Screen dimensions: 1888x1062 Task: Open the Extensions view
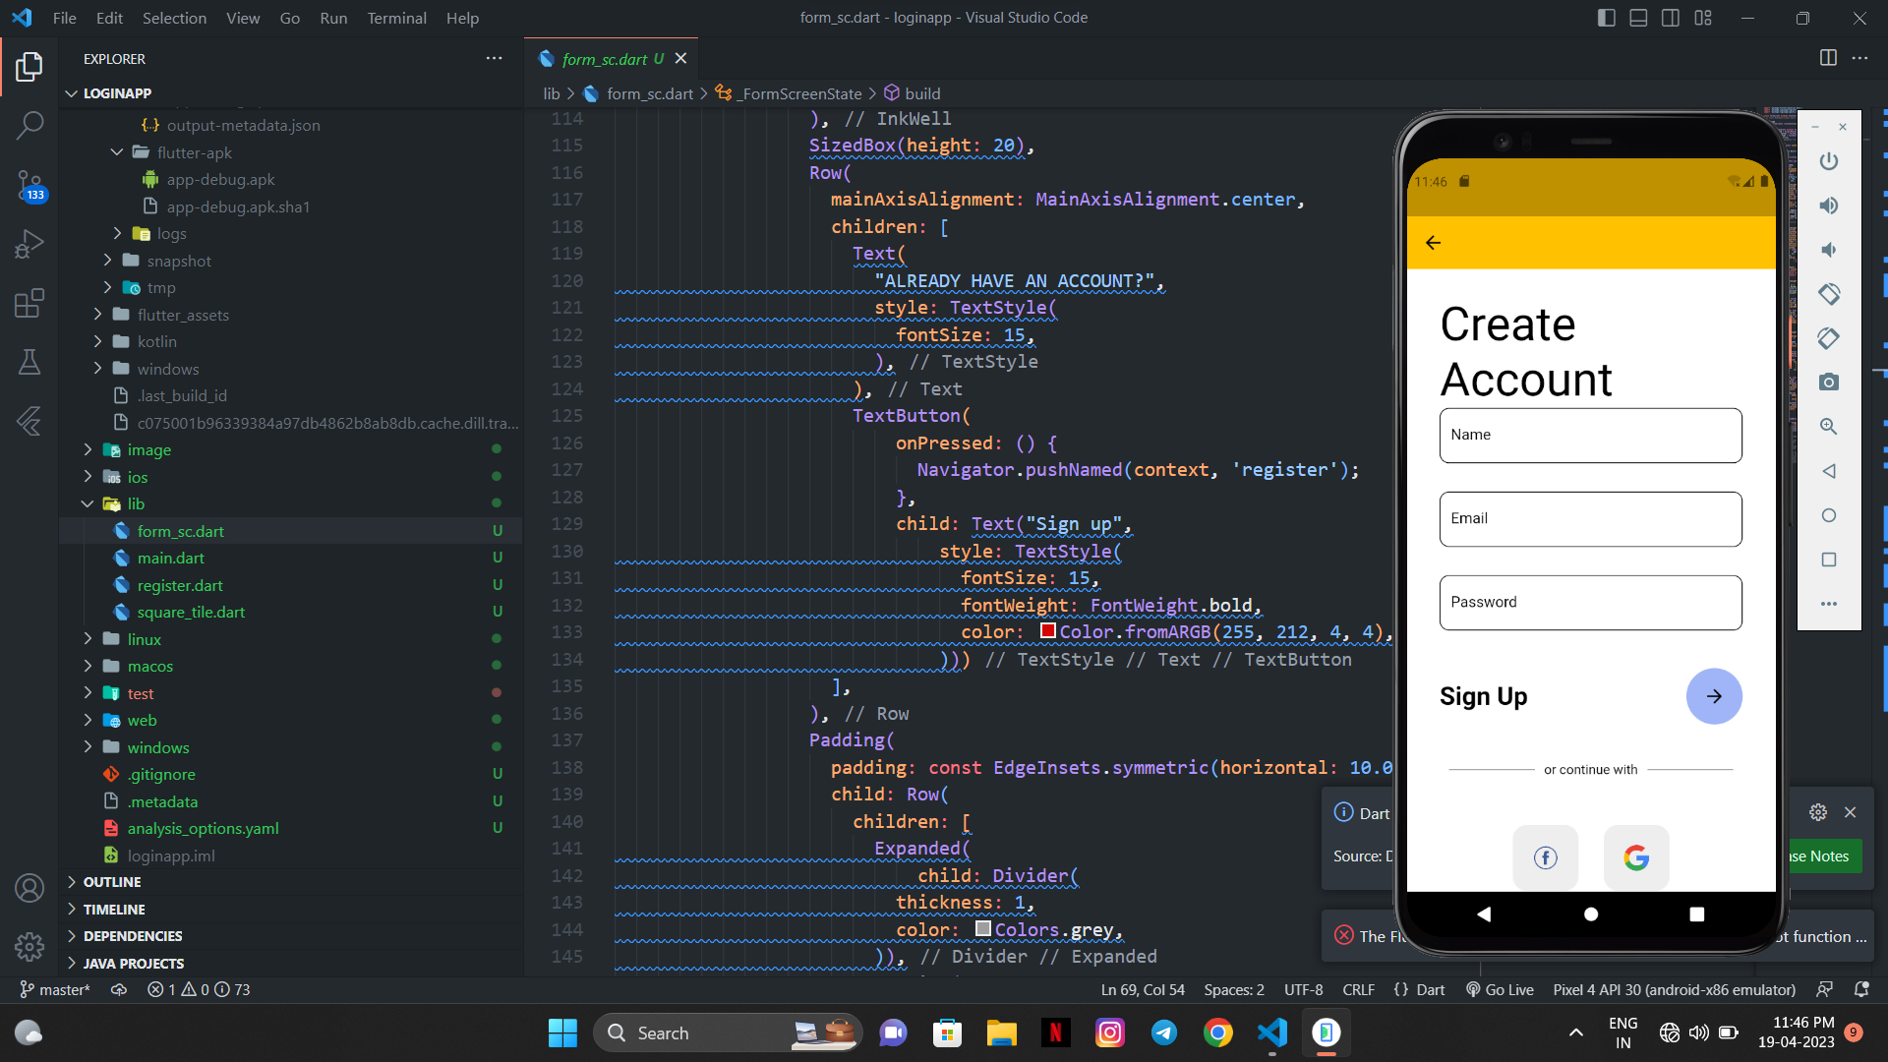tap(29, 303)
